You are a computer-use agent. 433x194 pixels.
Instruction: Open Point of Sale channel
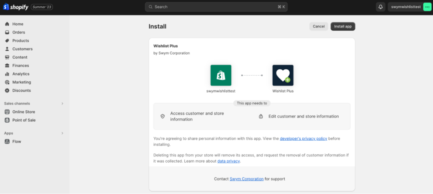[24, 120]
